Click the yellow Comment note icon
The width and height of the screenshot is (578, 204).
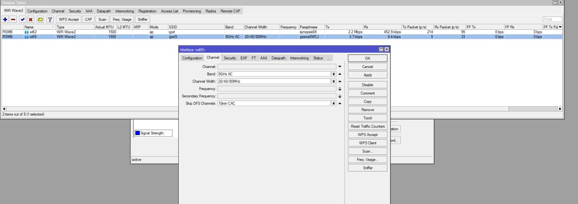40,19
